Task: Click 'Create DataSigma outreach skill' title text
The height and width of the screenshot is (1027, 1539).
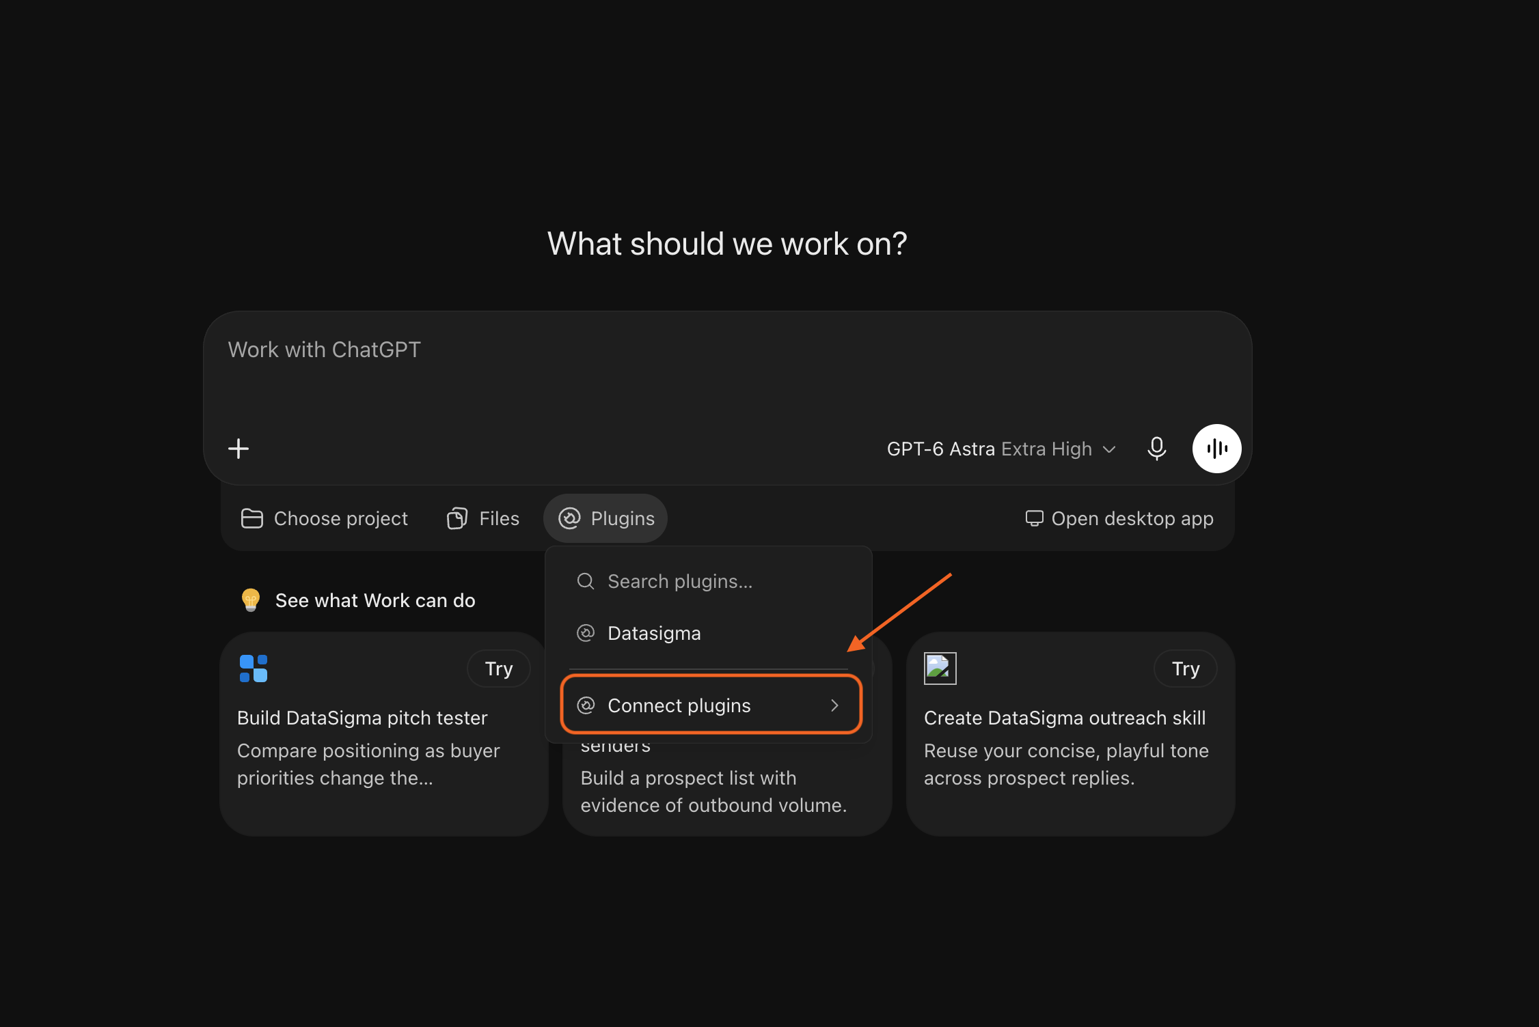Action: pyautogui.click(x=1065, y=718)
